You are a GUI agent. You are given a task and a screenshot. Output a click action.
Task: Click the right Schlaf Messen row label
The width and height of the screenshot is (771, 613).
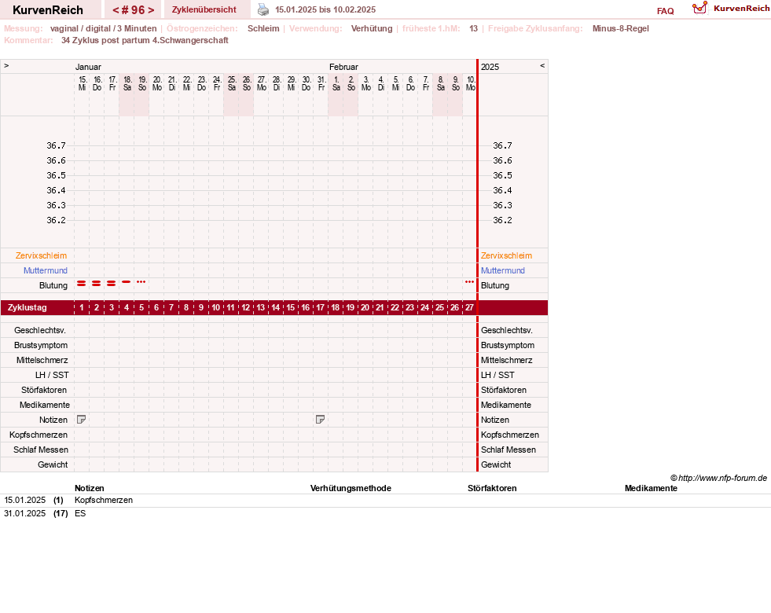click(x=508, y=450)
